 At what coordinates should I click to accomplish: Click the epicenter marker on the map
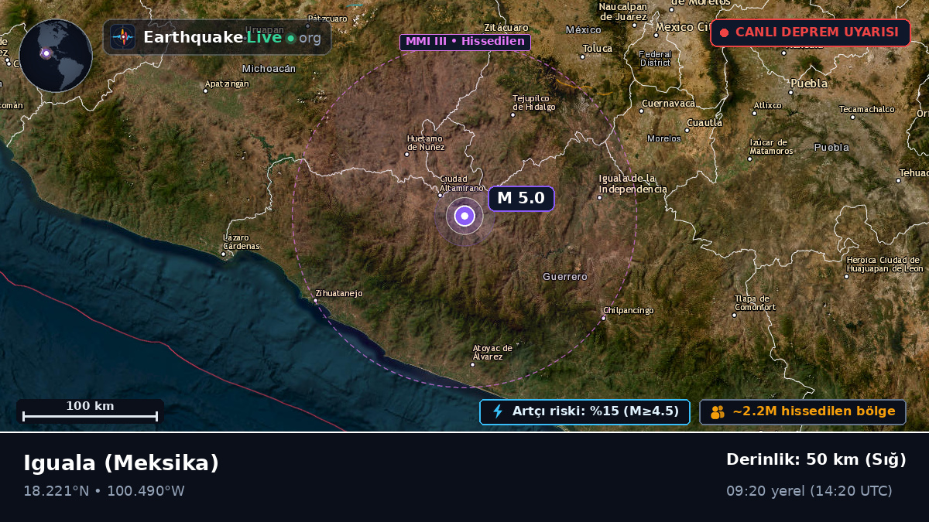tap(464, 216)
